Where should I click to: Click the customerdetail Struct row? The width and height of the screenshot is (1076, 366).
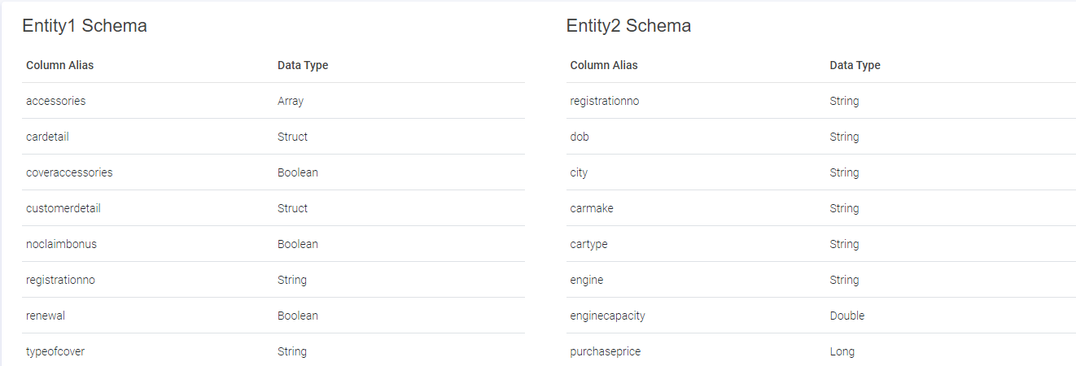coord(273,208)
